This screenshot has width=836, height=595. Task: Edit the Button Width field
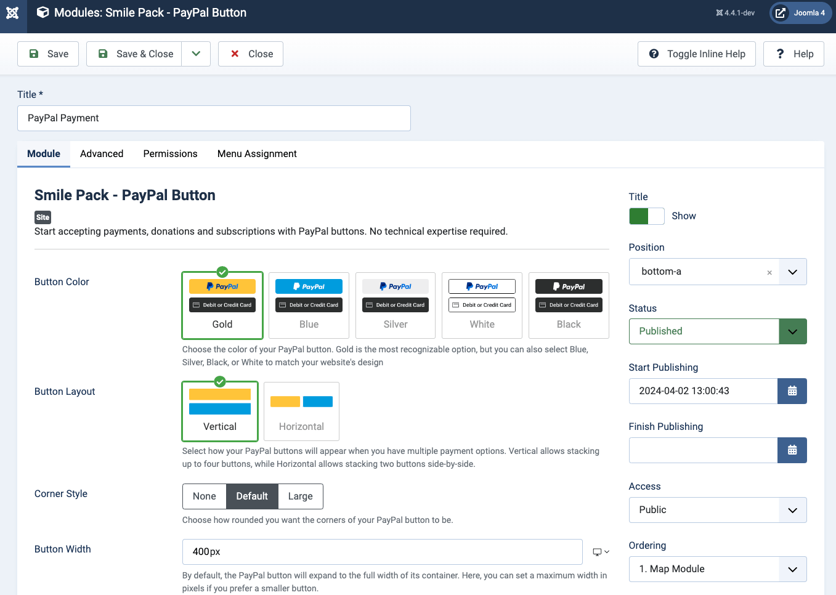(x=382, y=552)
